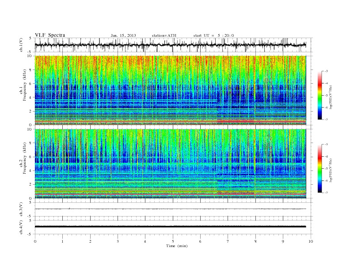Click the 'ch.3(V)' axis label

(21, 209)
